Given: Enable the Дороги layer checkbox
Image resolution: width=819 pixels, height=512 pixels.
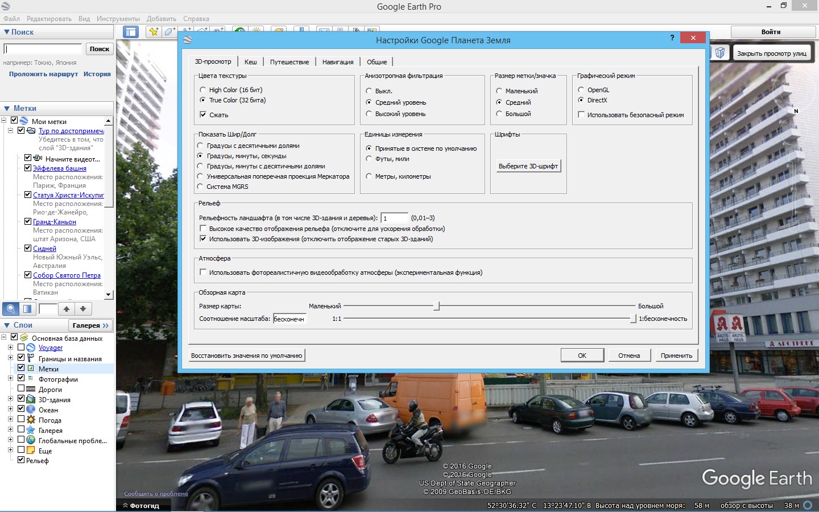Looking at the screenshot, I should pos(21,389).
